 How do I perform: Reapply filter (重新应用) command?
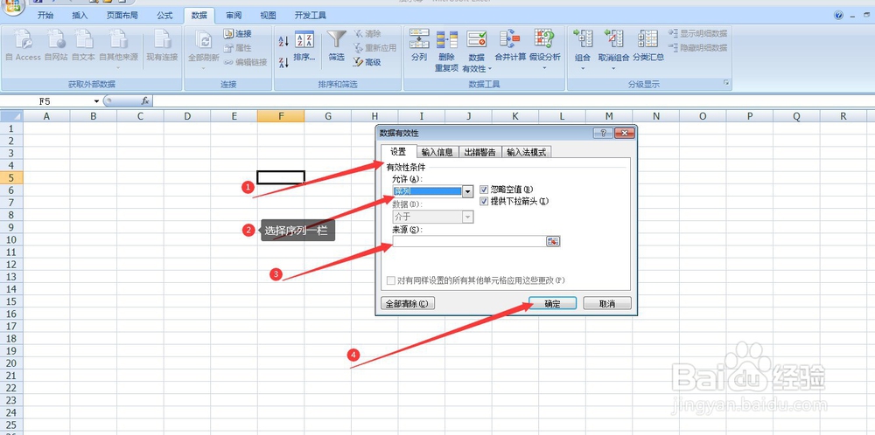click(x=374, y=48)
